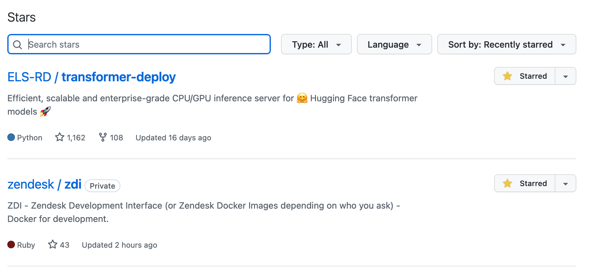
Task: Click the fork icon for transformer-deploy
Action: (x=103, y=137)
